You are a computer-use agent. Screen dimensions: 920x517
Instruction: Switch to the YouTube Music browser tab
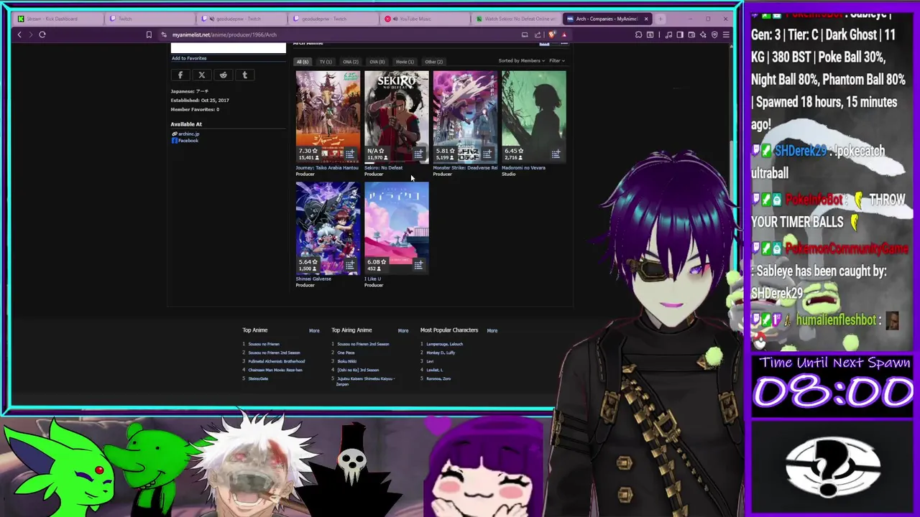[424, 19]
